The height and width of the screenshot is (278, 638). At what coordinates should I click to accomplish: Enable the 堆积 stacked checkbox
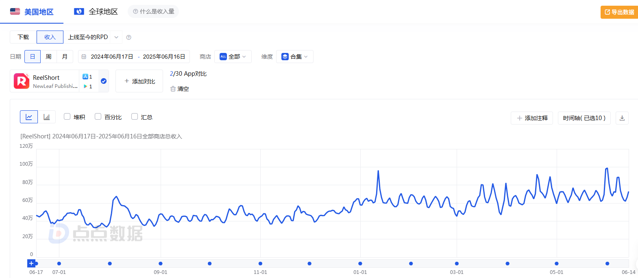click(67, 116)
